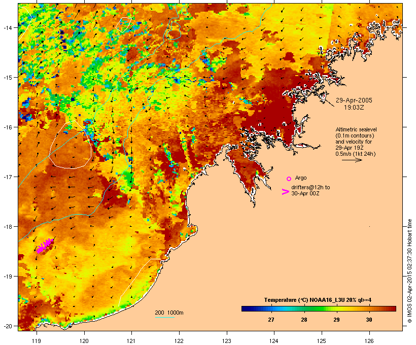Click the '29-Apr 19Z' caption line

(350, 148)
